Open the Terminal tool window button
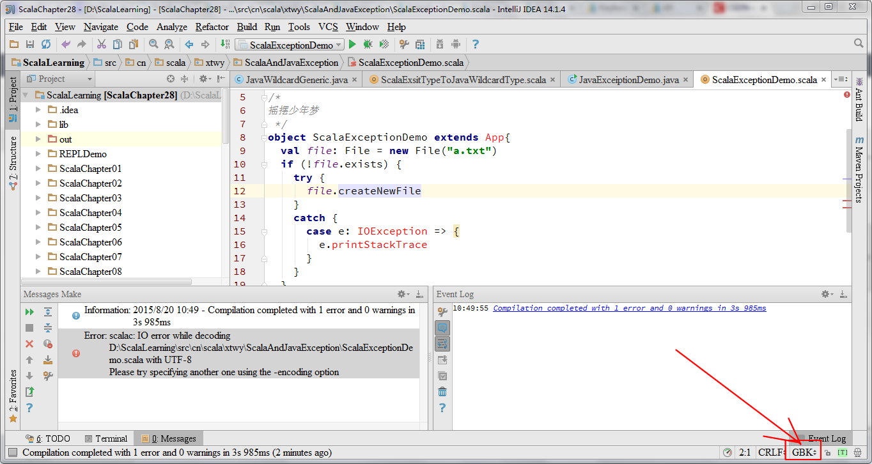 [x=106, y=438]
